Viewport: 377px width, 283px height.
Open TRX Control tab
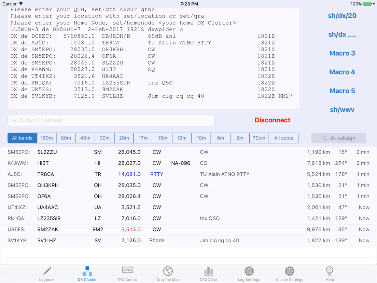[128, 274]
